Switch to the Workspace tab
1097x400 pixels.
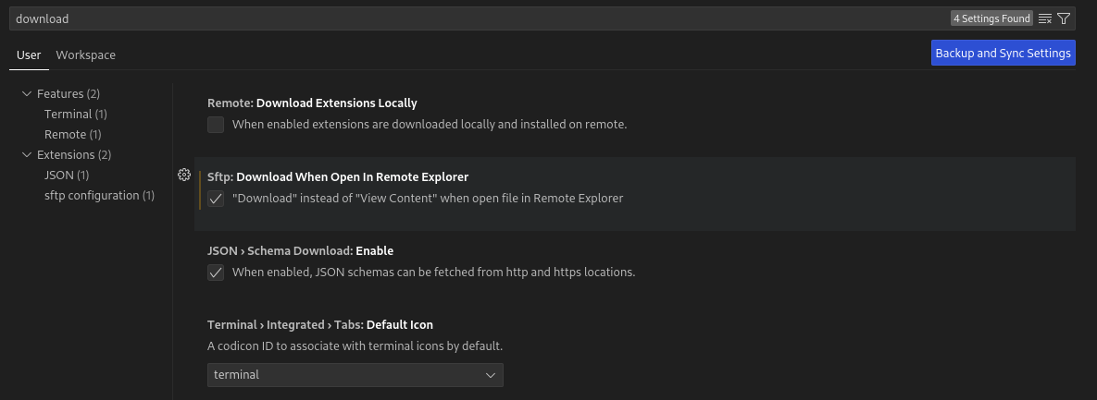85,55
